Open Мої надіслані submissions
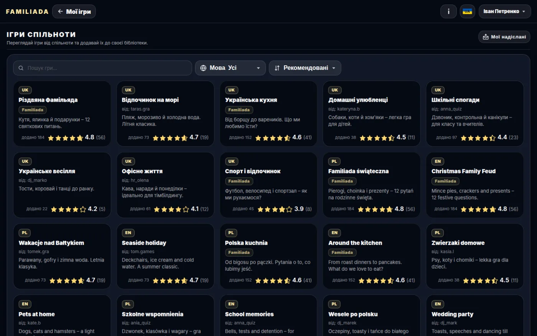The image size is (537, 336). pyautogui.click(x=504, y=37)
